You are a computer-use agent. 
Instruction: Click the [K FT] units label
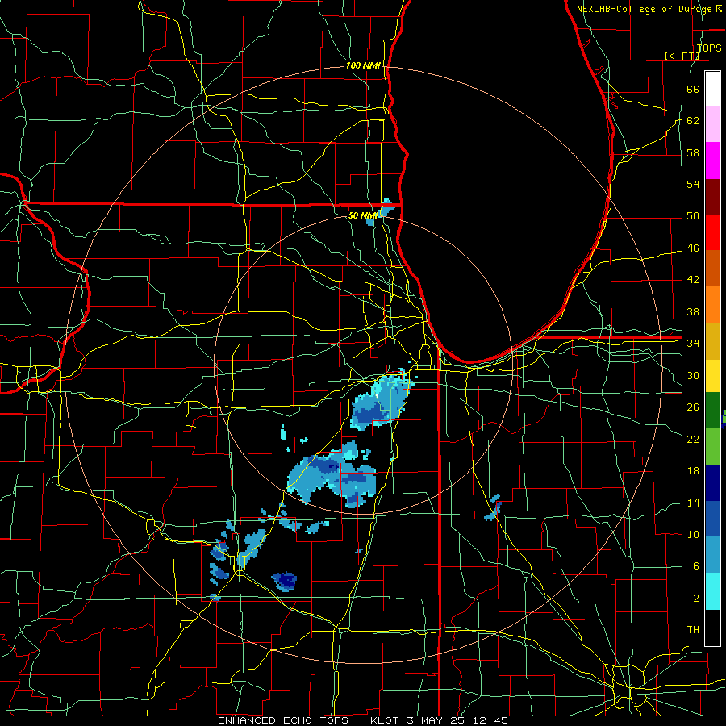click(682, 56)
